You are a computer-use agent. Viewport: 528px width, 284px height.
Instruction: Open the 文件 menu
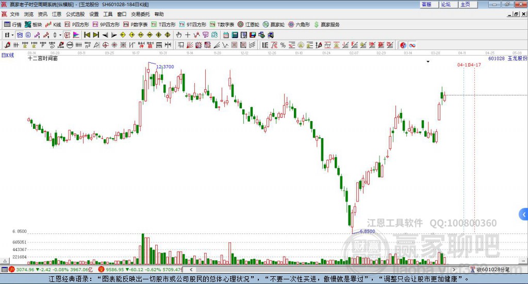click(x=15, y=14)
